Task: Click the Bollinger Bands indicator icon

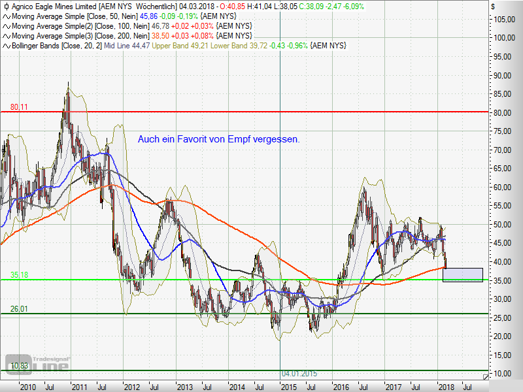Action: 6,46
